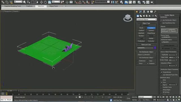Switch to the Freeform ribbon tab
The height and width of the screenshot is (102, 181).
(29, 6)
